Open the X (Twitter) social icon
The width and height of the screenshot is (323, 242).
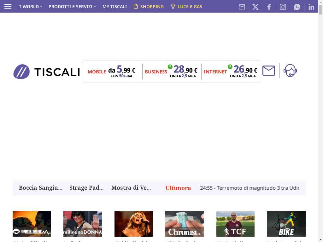255,7
